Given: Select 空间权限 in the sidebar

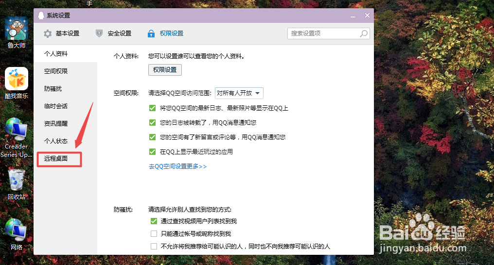Looking at the screenshot, I should tap(66, 71).
